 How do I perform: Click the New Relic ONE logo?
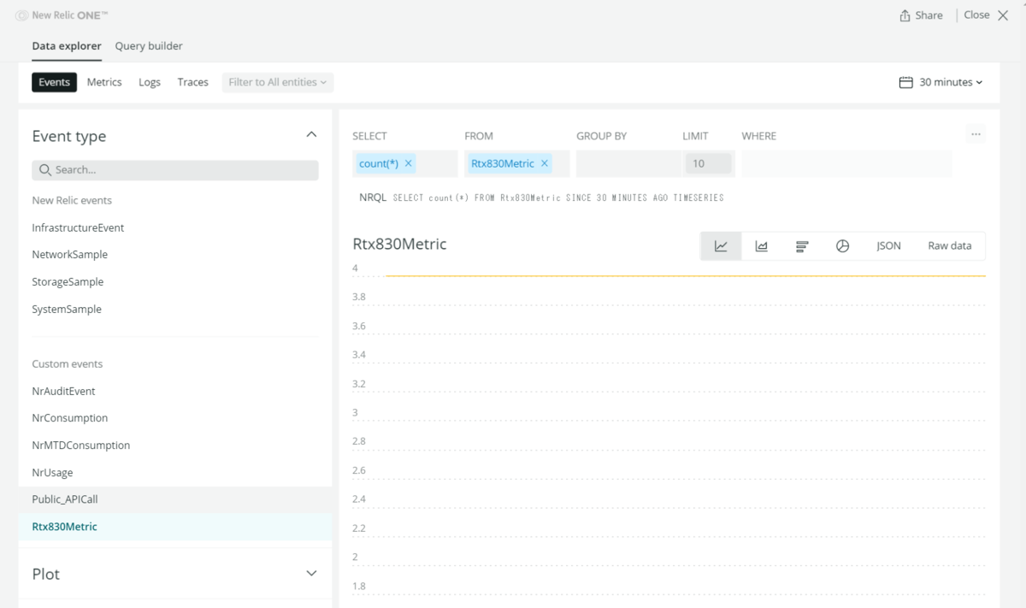(x=62, y=15)
